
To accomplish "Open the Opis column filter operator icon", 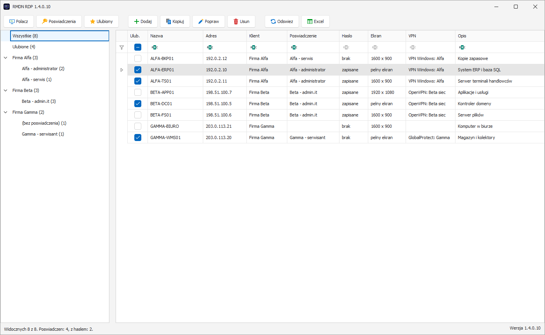I will coord(462,47).
